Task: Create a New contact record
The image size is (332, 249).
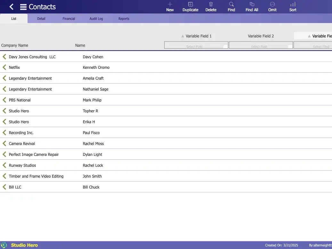Action: point(170,7)
